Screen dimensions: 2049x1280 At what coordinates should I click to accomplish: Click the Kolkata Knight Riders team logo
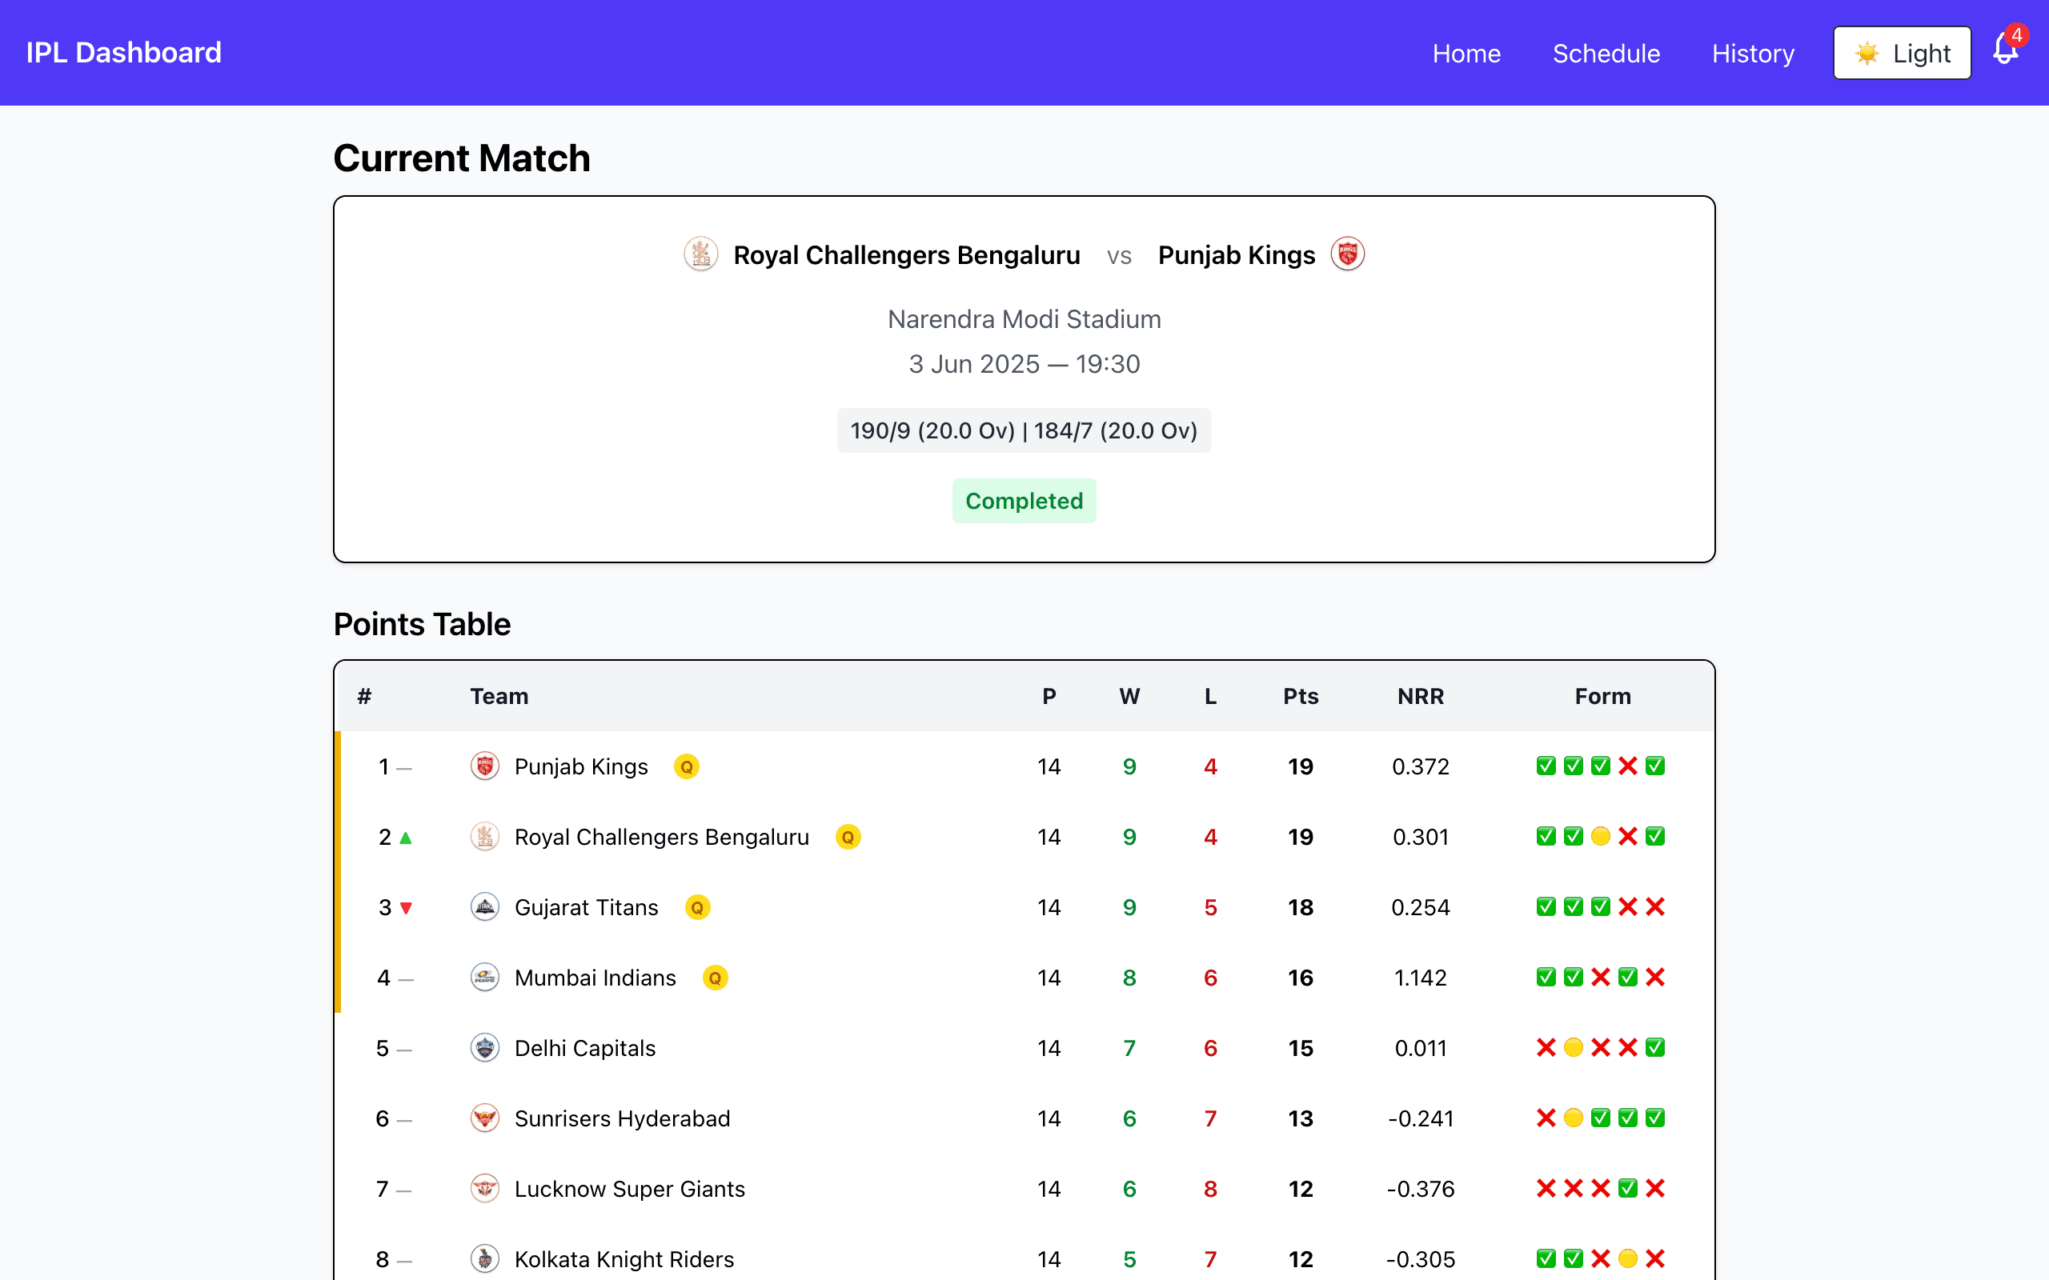pyautogui.click(x=485, y=1259)
